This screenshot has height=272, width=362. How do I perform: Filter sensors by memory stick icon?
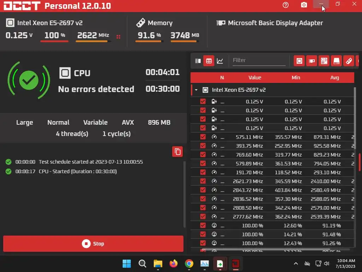tap(349, 61)
